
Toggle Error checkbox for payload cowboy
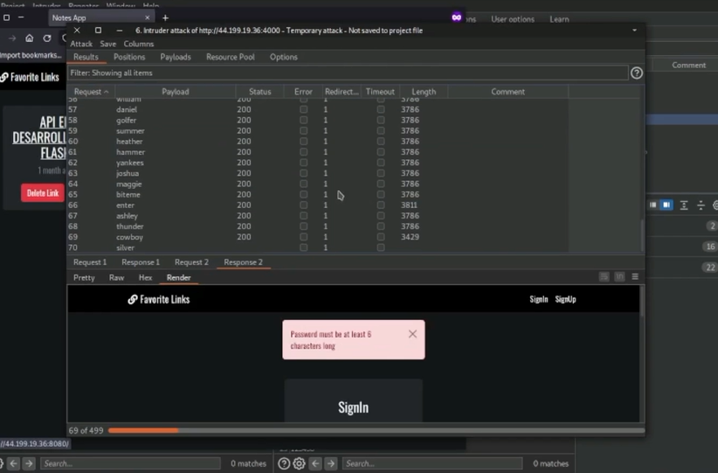[303, 237]
